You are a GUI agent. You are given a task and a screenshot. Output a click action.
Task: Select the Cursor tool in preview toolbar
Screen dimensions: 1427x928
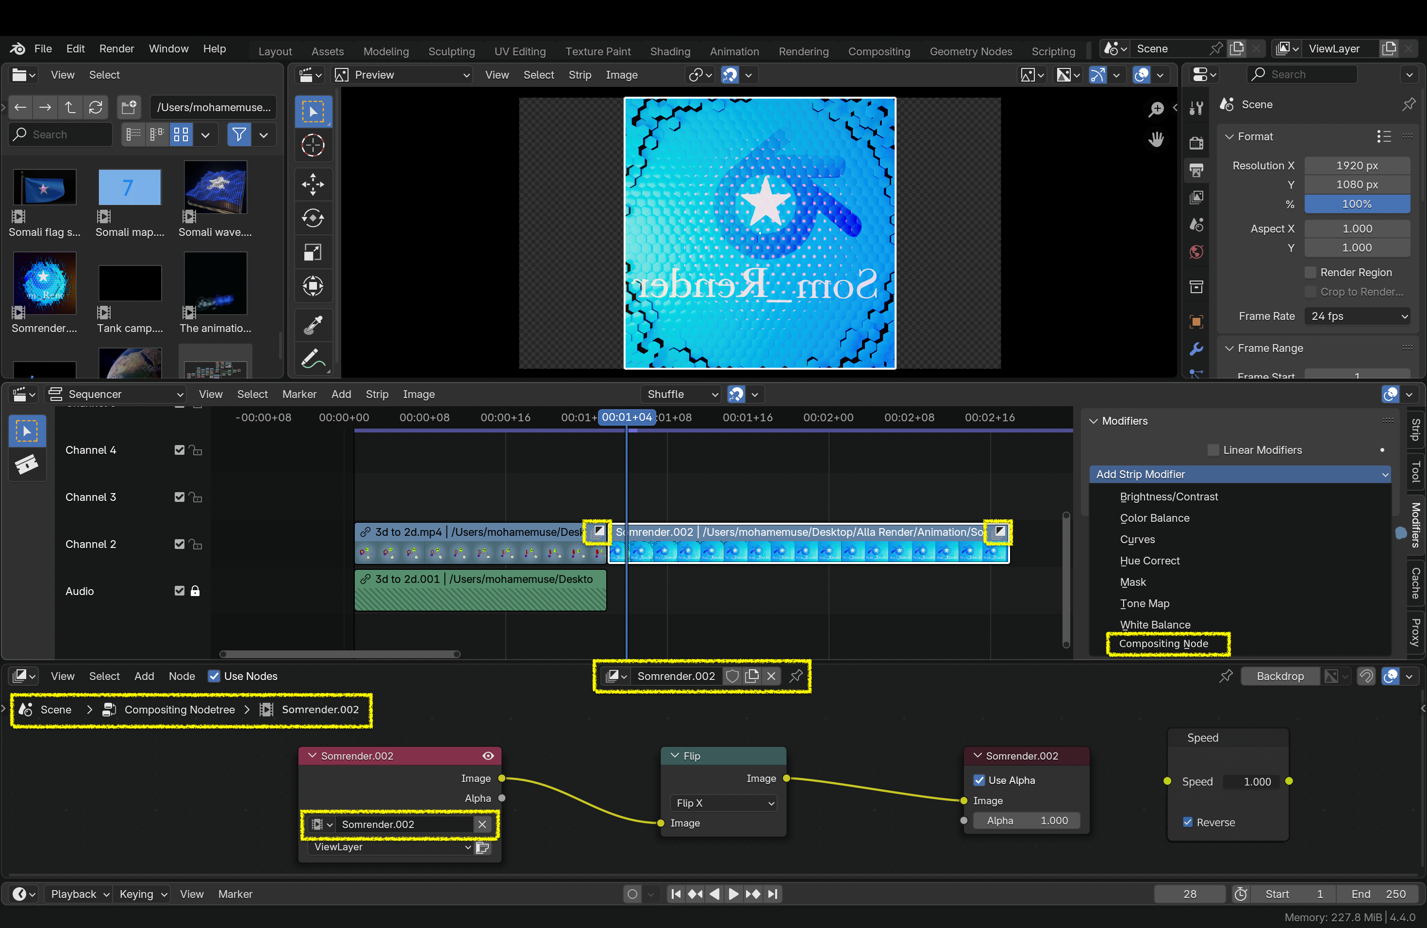click(313, 146)
